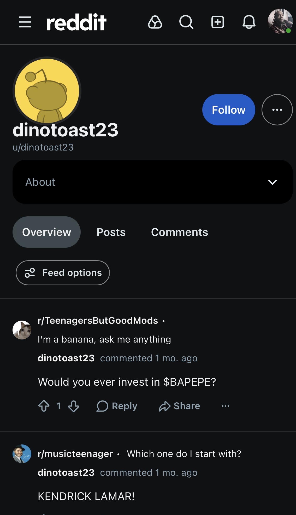Switch to the Posts tab
The width and height of the screenshot is (296, 515).
coord(111,232)
